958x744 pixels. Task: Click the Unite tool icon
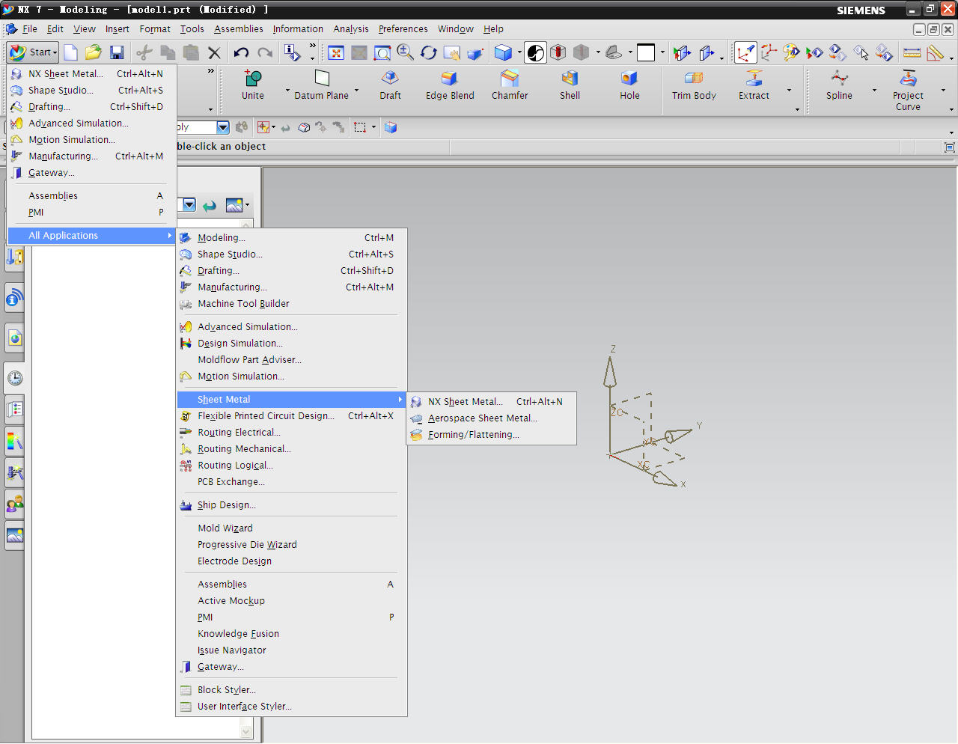tap(253, 85)
